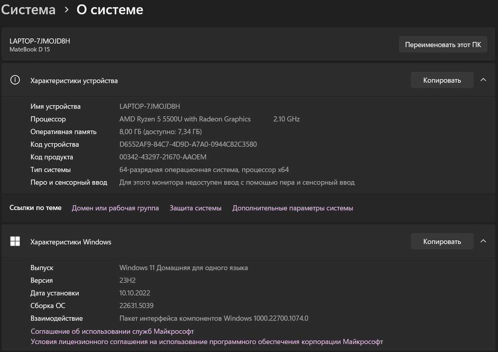Click the О системе page title

[x=110, y=10]
